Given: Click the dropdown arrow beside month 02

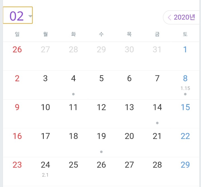Looking at the screenshot, I should (x=30, y=16).
